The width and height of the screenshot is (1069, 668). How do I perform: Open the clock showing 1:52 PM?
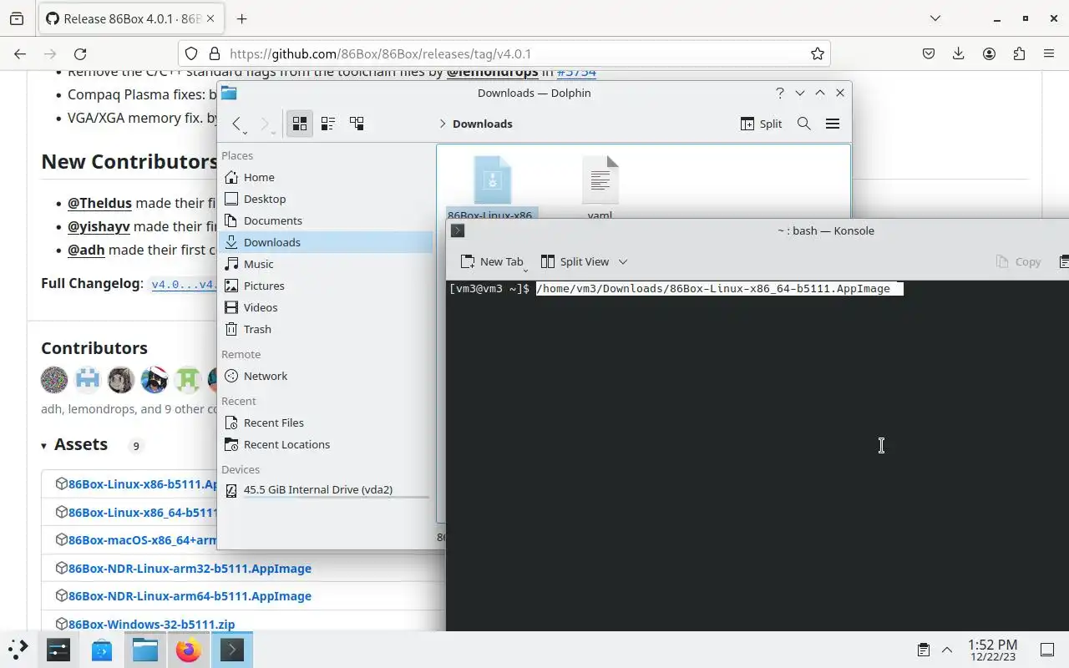pos(993,650)
